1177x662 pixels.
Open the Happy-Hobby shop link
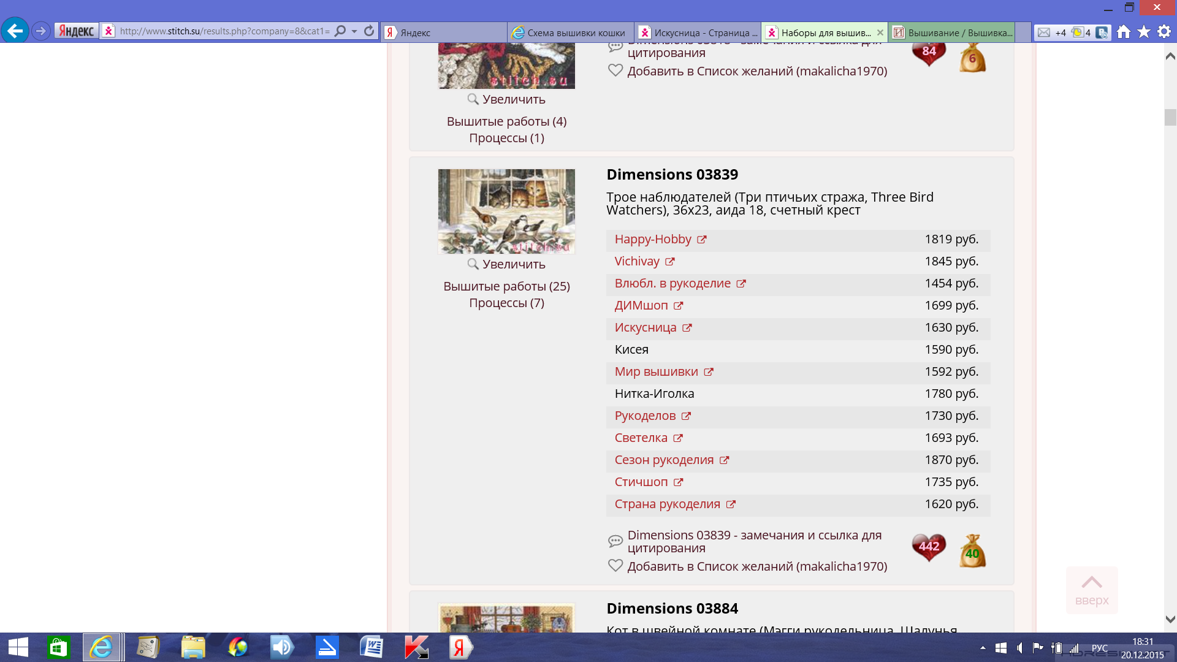(653, 240)
